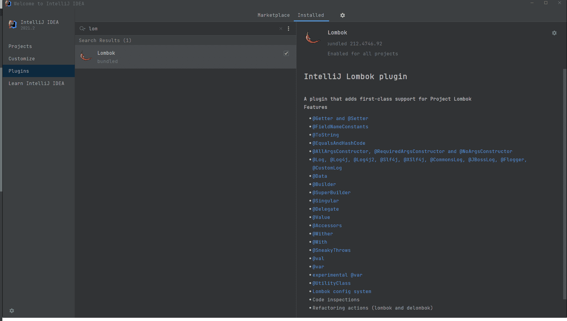Click the large Lombok logo in the details pane
This screenshot has height=321, width=567.
point(312,38)
